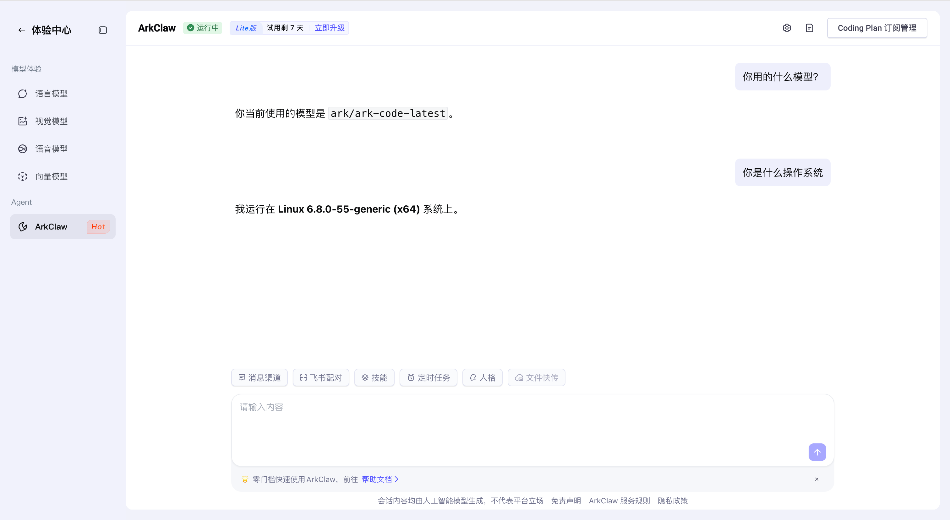
Task: Collapse the sidebar with the panel icon
Action: coord(103,30)
